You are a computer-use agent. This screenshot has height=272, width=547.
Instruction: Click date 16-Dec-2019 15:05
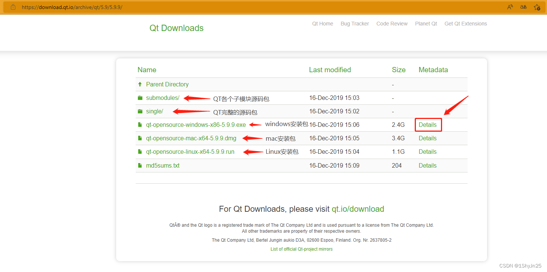pyautogui.click(x=334, y=138)
